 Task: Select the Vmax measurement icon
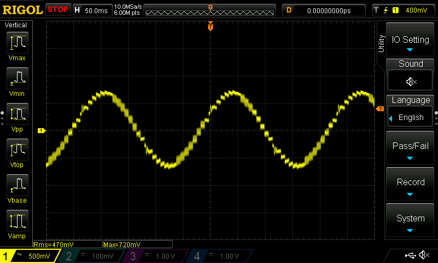tap(18, 43)
